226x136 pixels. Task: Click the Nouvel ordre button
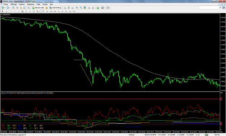[x=38, y=8]
